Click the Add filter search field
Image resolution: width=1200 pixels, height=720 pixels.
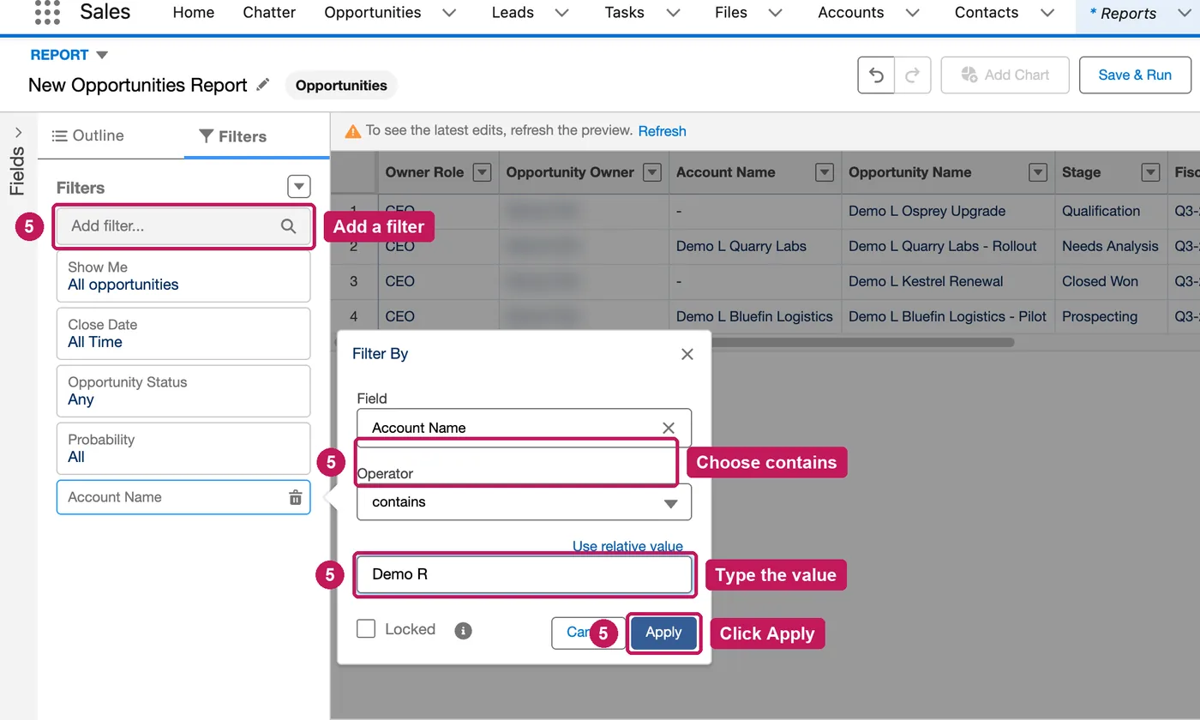183,226
